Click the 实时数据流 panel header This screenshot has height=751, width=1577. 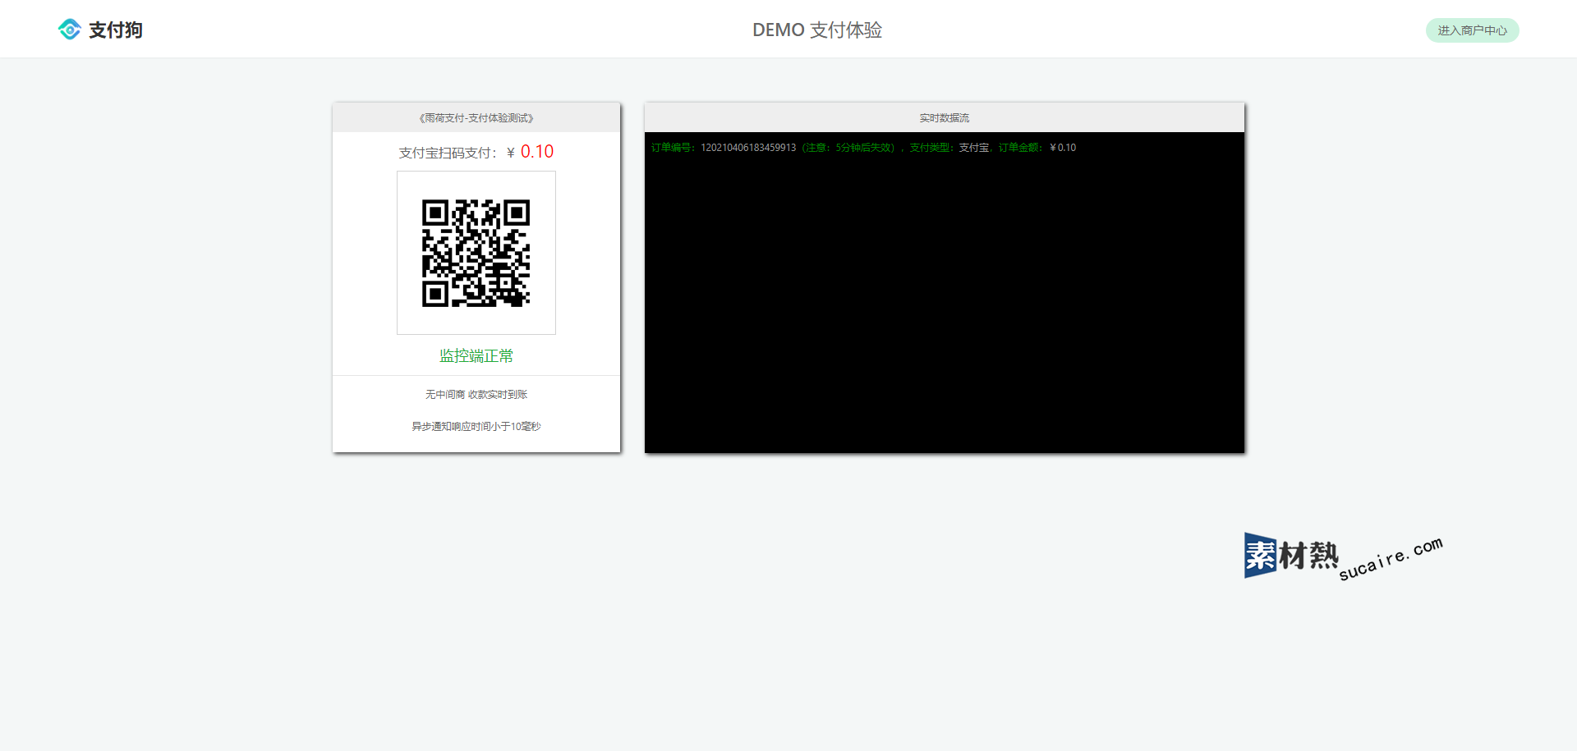pos(945,117)
